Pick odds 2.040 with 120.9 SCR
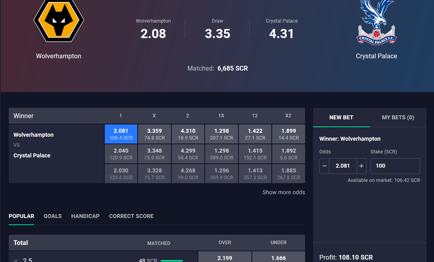Image resolution: width=434 pixels, height=262 pixels. pyautogui.click(x=121, y=154)
